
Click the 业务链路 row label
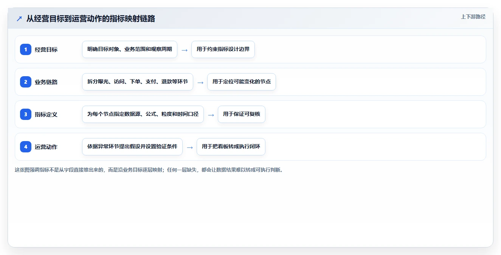click(x=46, y=82)
